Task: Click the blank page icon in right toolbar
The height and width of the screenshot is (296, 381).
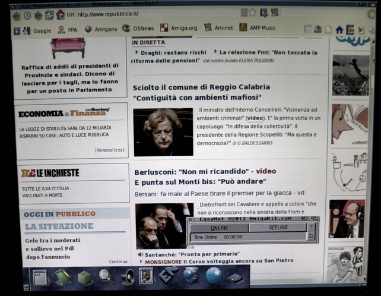Action: click(x=328, y=30)
